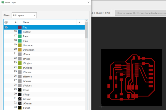This screenshot has width=166, height=110.
Task: Select the bValues layer row
Action: tap(44, 85)
